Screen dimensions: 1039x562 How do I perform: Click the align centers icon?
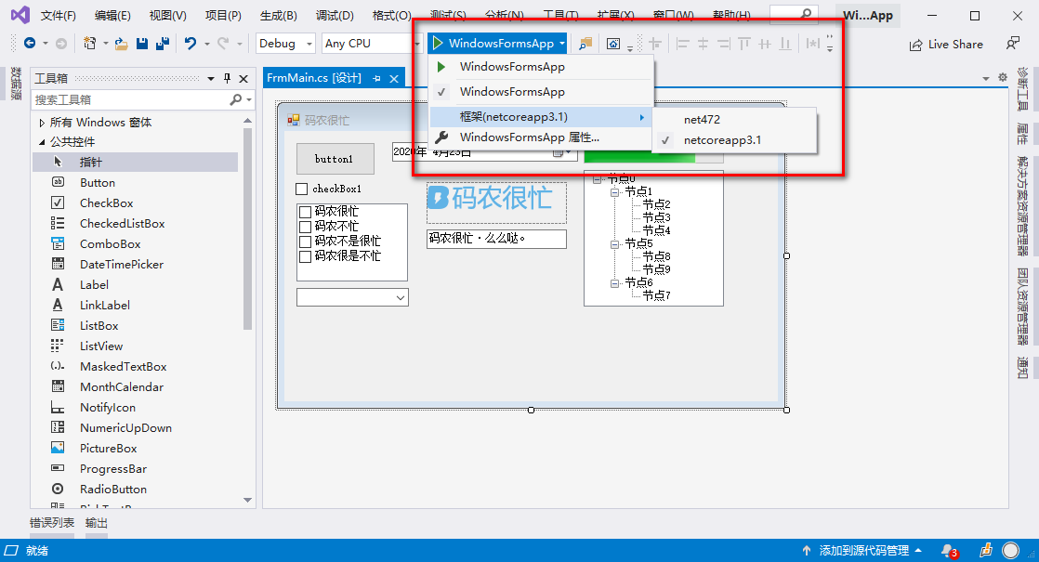pos(704,44)
